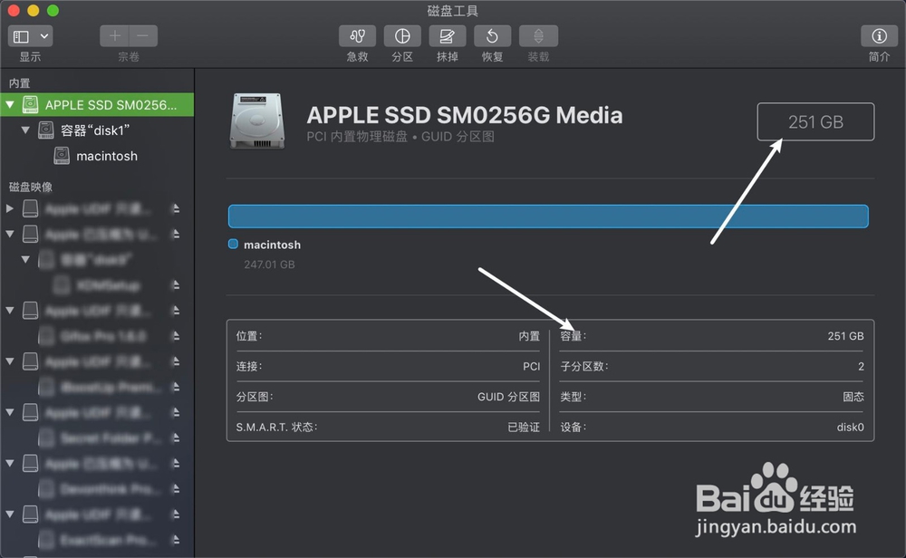
Task: Click the 类型 value '固态'
Action: click(x=853, y=397)
